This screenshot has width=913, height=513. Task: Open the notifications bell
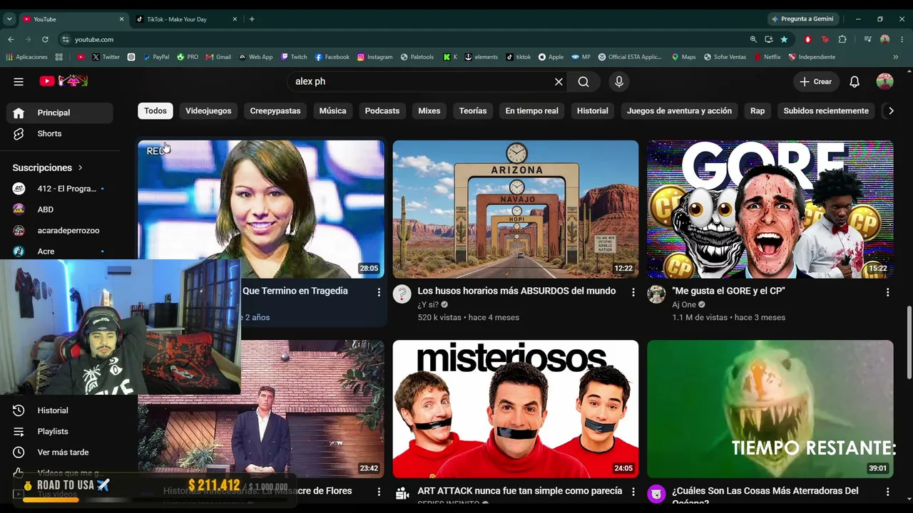[855, 82]
